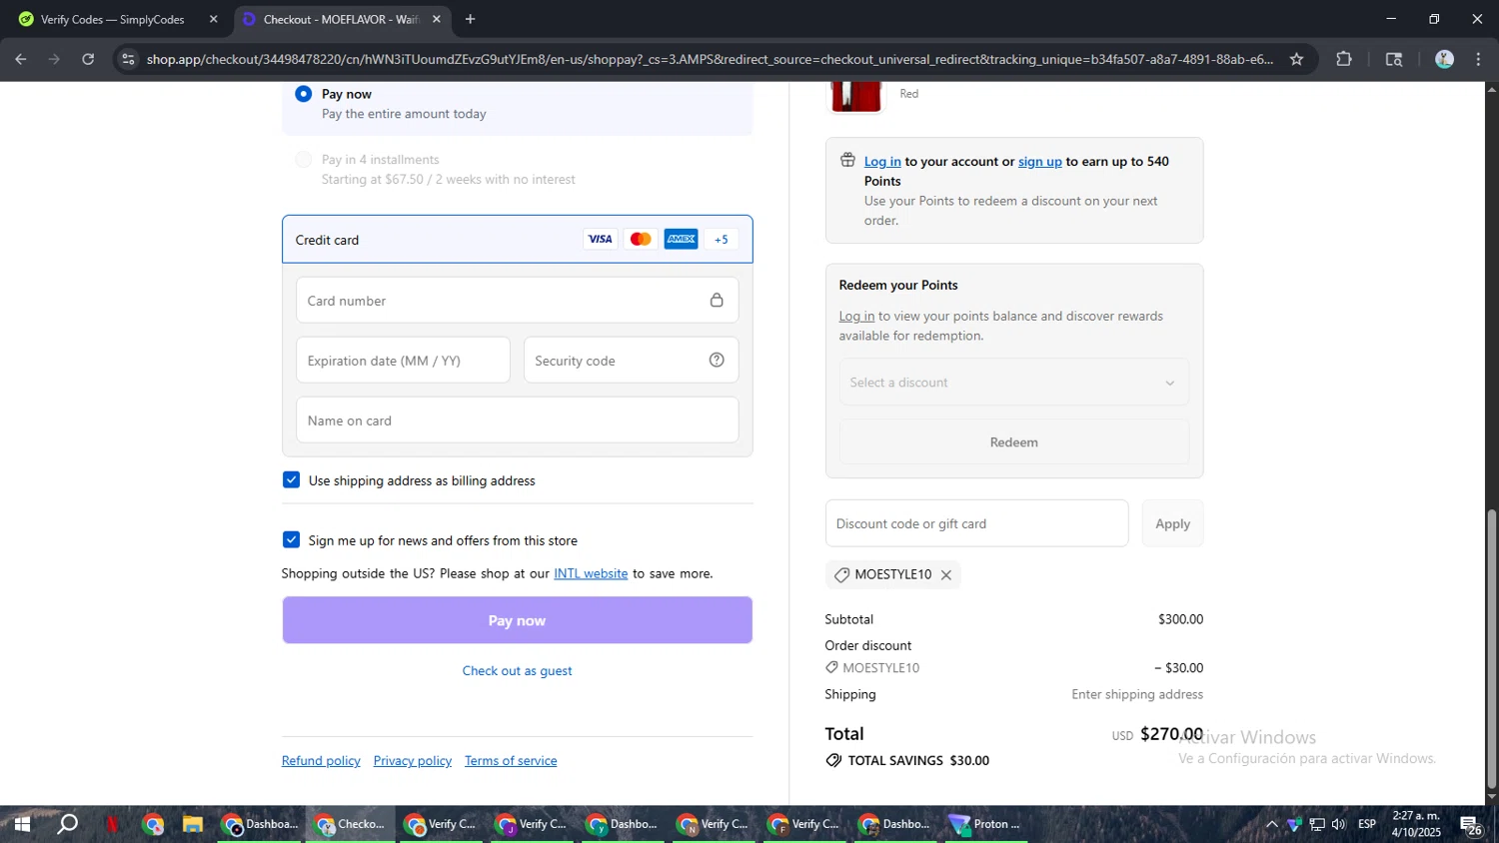Viewport: 1499px width, 843px height.
Task: Open the Terms of service link
Action: tap(511, 760)
